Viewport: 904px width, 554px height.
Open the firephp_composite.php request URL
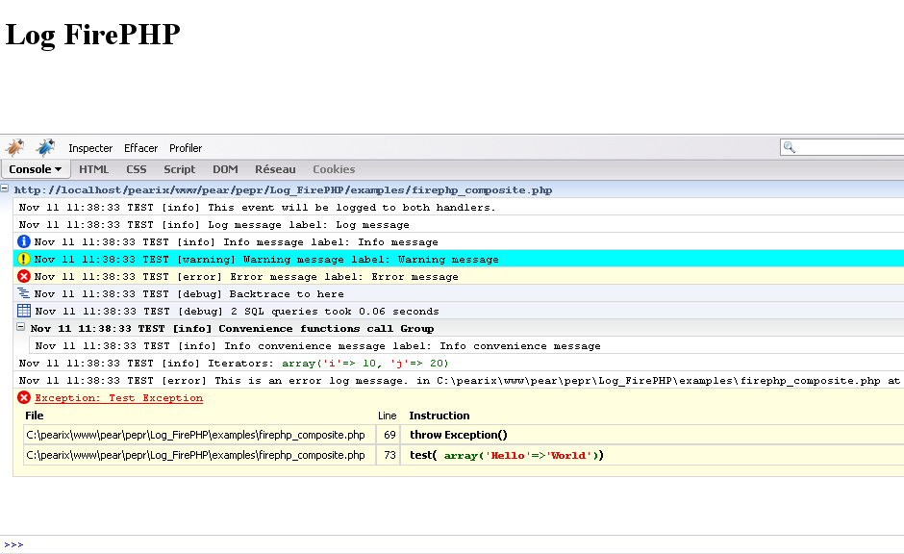(283, 190)
